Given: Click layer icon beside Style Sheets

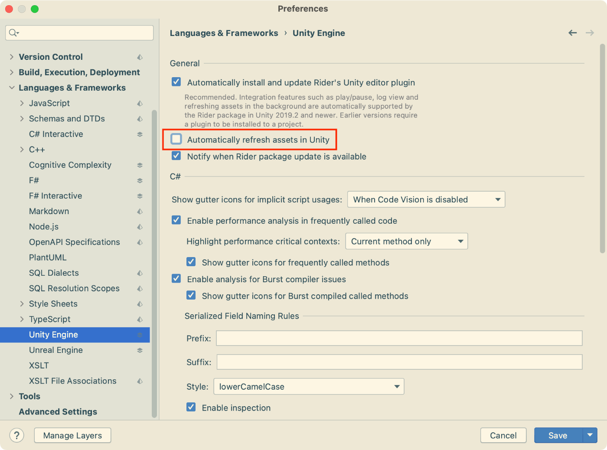Looking at the screenshot, I should (140, 304).
